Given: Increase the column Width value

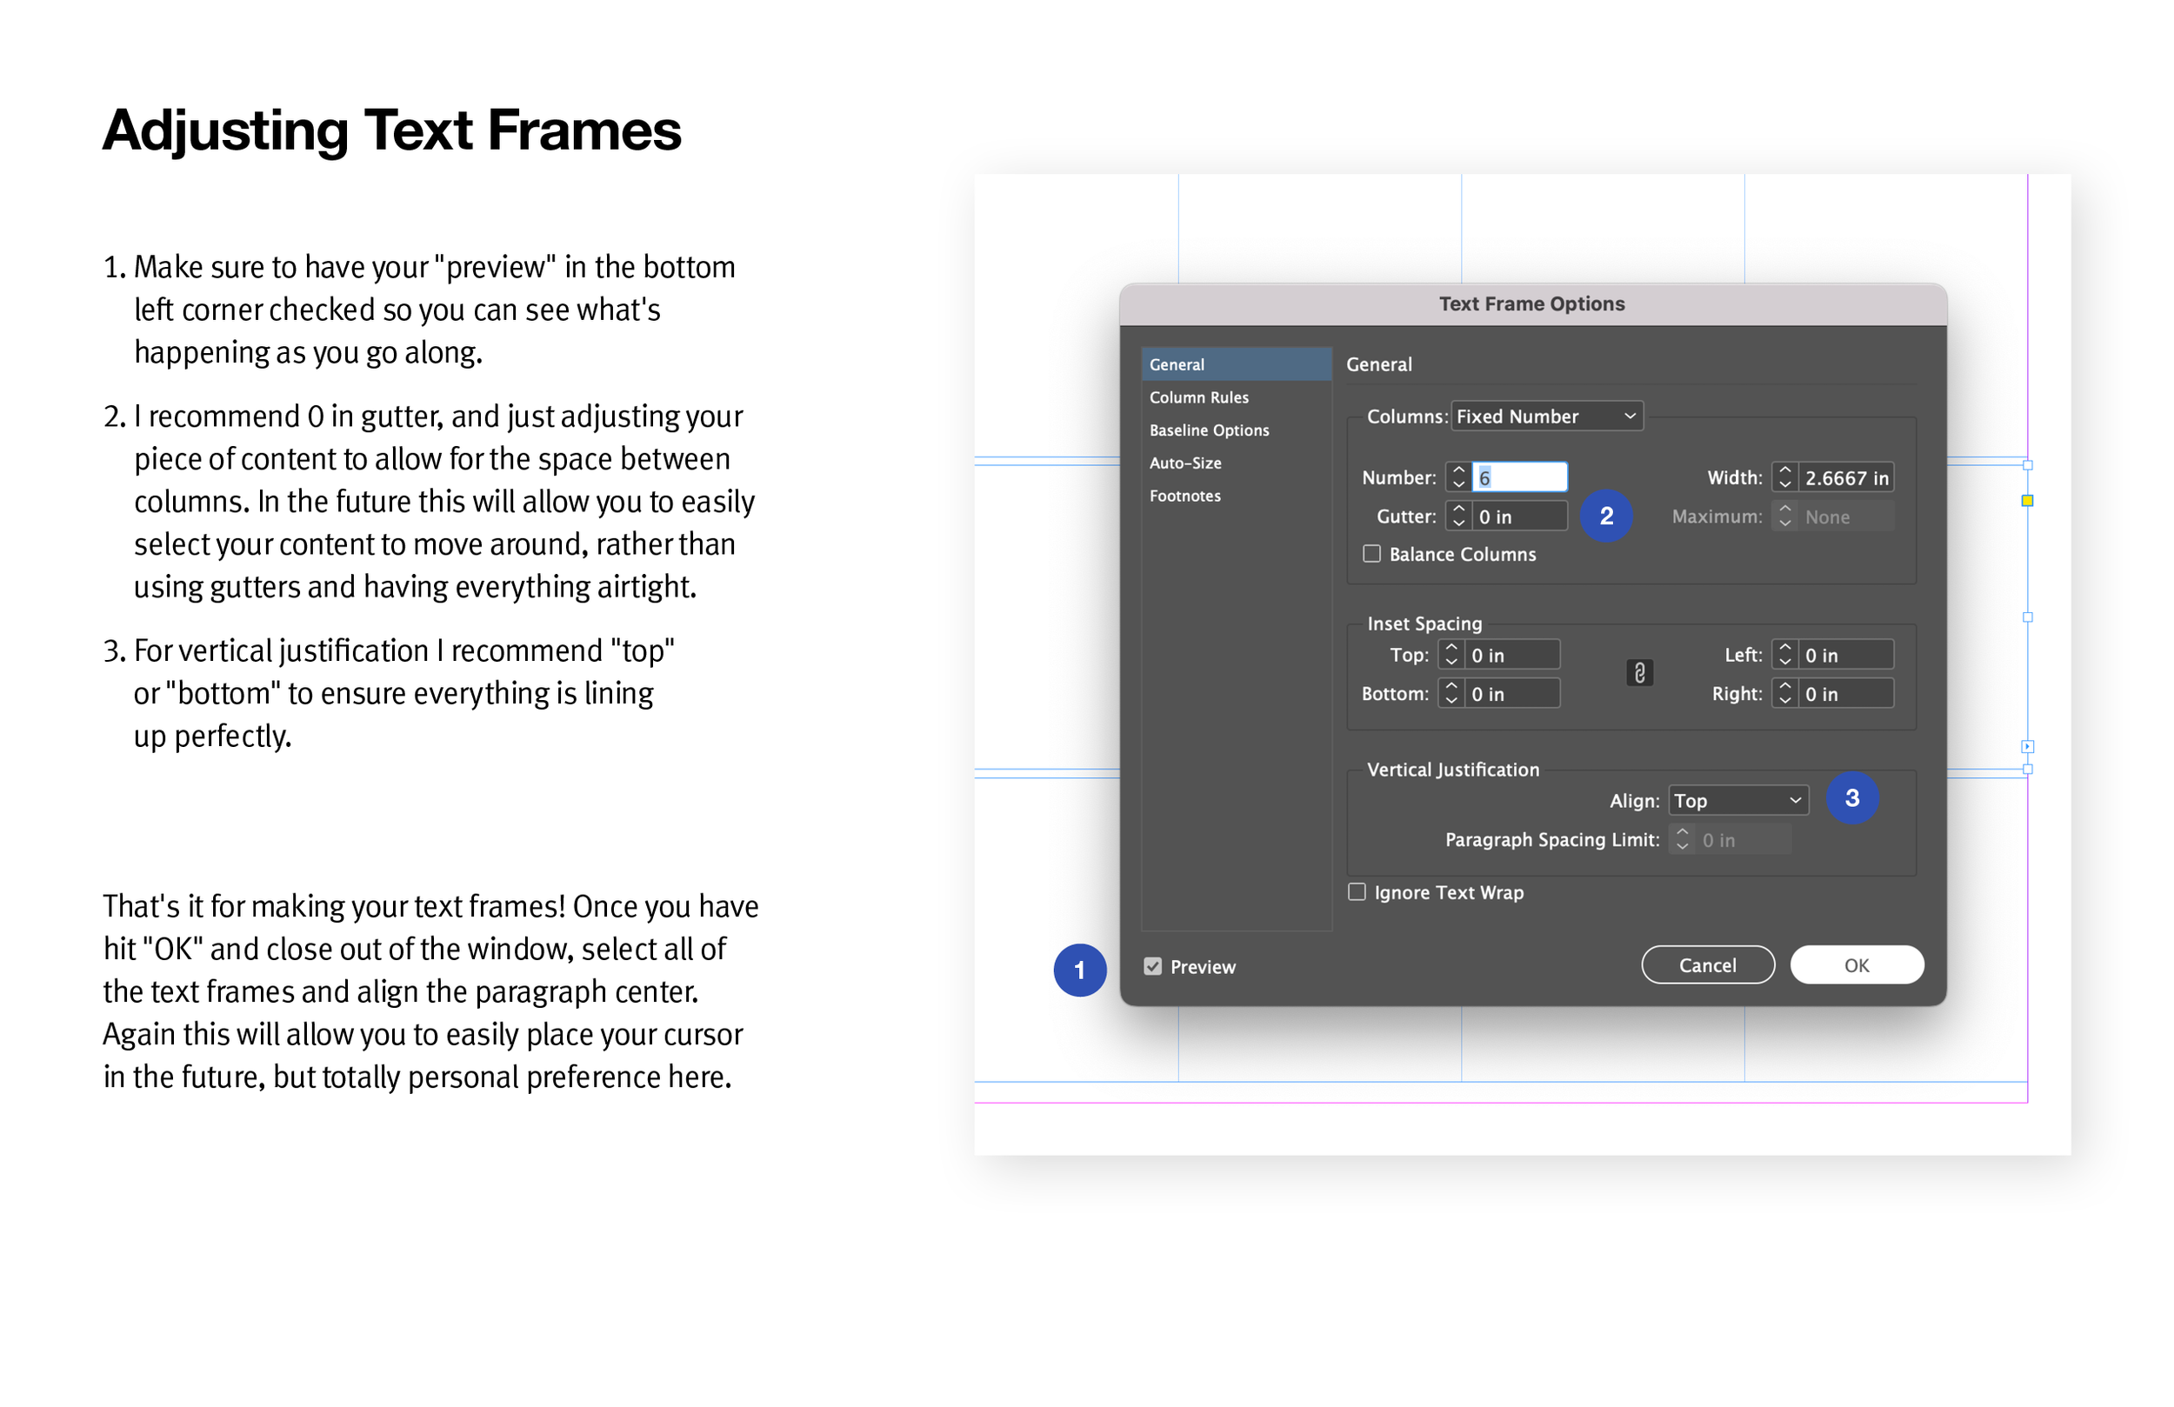Looking at the screenshot, I should [x=1785, y=471].
